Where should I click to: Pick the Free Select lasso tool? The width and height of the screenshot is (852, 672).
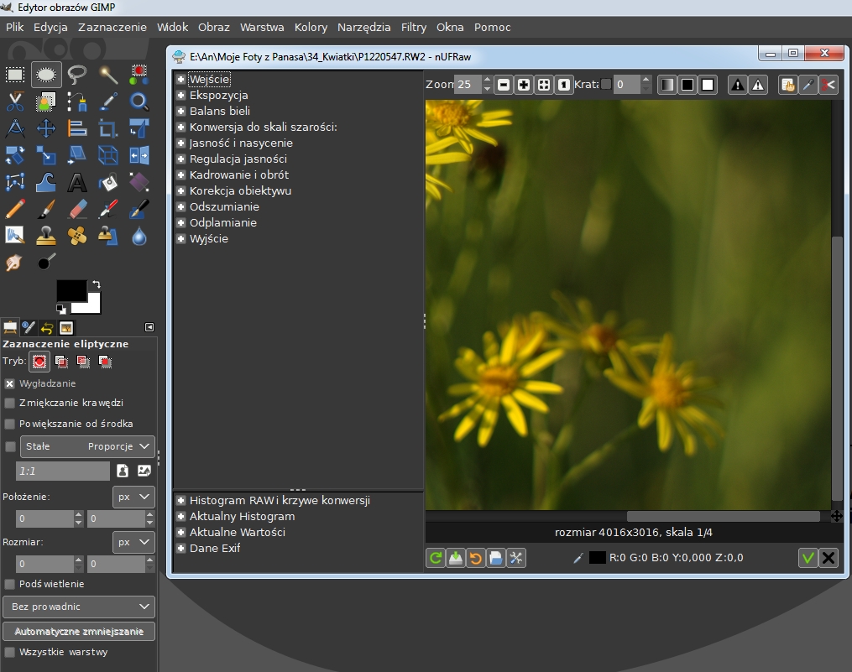click(77, 75)
